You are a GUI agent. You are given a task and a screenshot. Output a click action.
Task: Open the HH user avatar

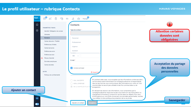(37, 98)
